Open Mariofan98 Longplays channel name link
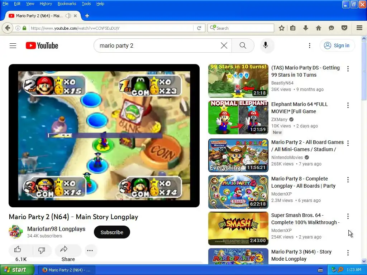The image size is (367, 275). (x=56, y=229)
